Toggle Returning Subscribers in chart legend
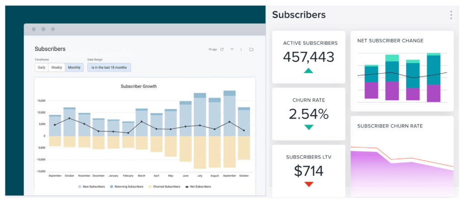 [129, 186]
